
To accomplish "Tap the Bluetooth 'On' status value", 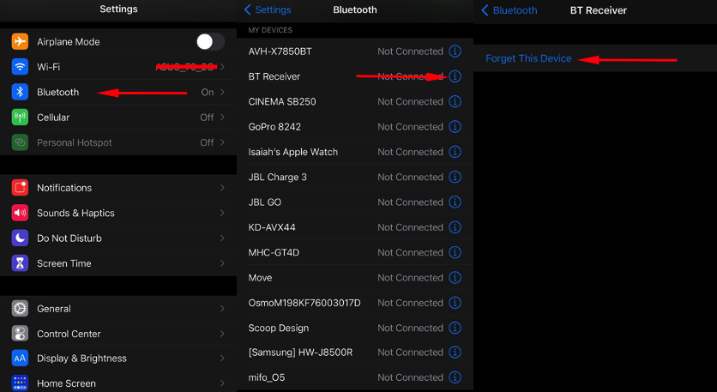I will pyautogui.click(x=208, y=92).
